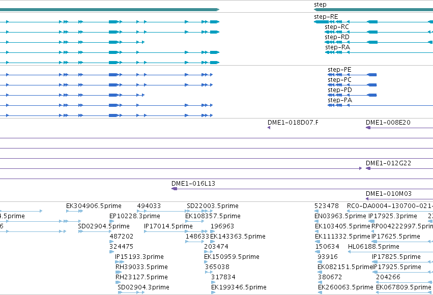The height and width of the screenshot is (295, 433).
Task: Select the step-RA transcript label
Action: point(337,47)
